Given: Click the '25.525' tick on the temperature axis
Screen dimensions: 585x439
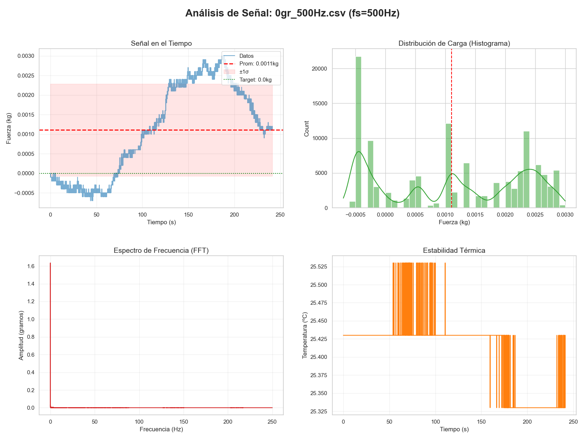Looking at the screenshot, I should pyautogui.click(x=319, y=266).
